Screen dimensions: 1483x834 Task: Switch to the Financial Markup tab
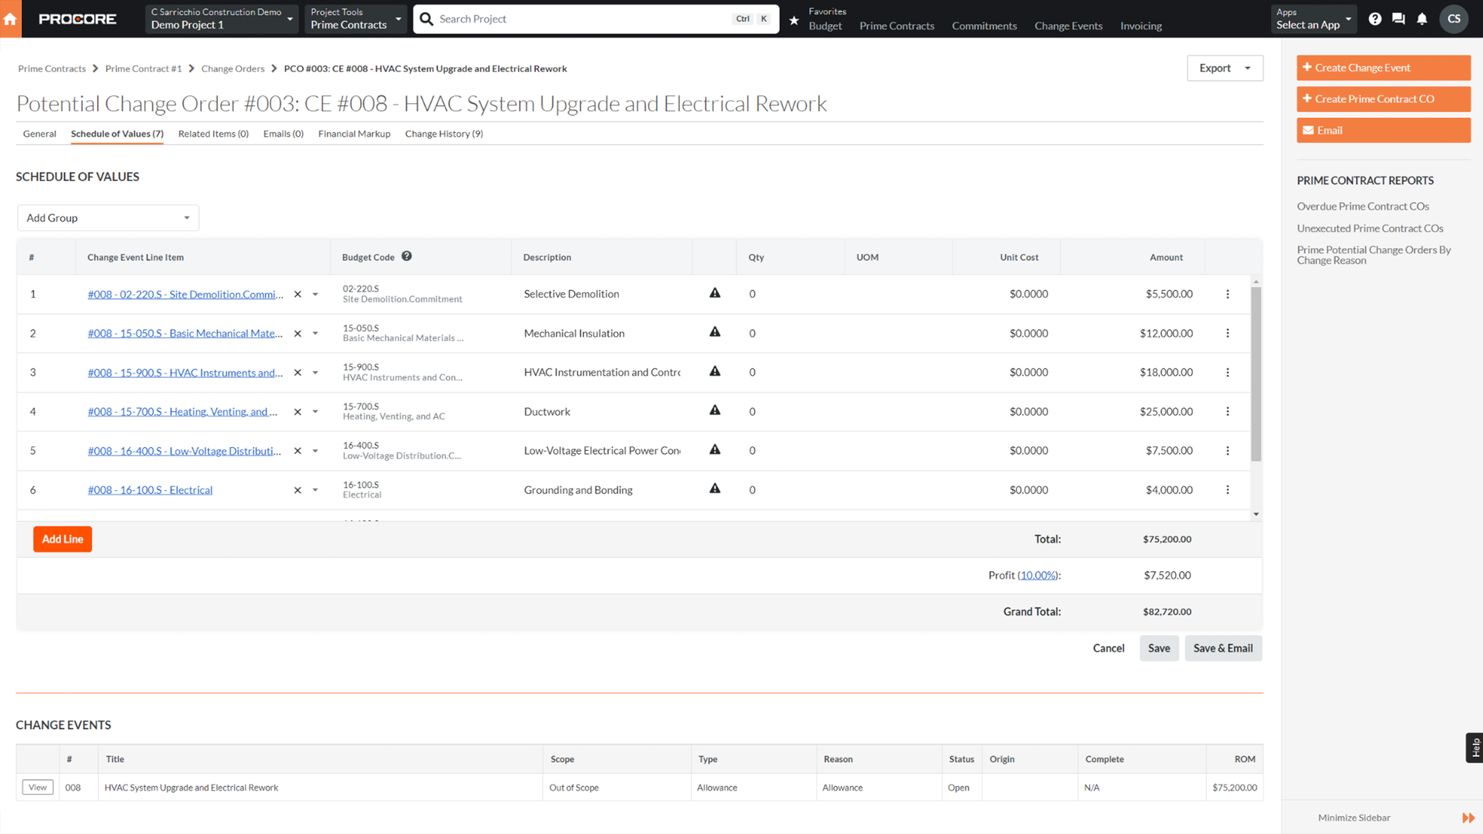click(x=354, y=133)
